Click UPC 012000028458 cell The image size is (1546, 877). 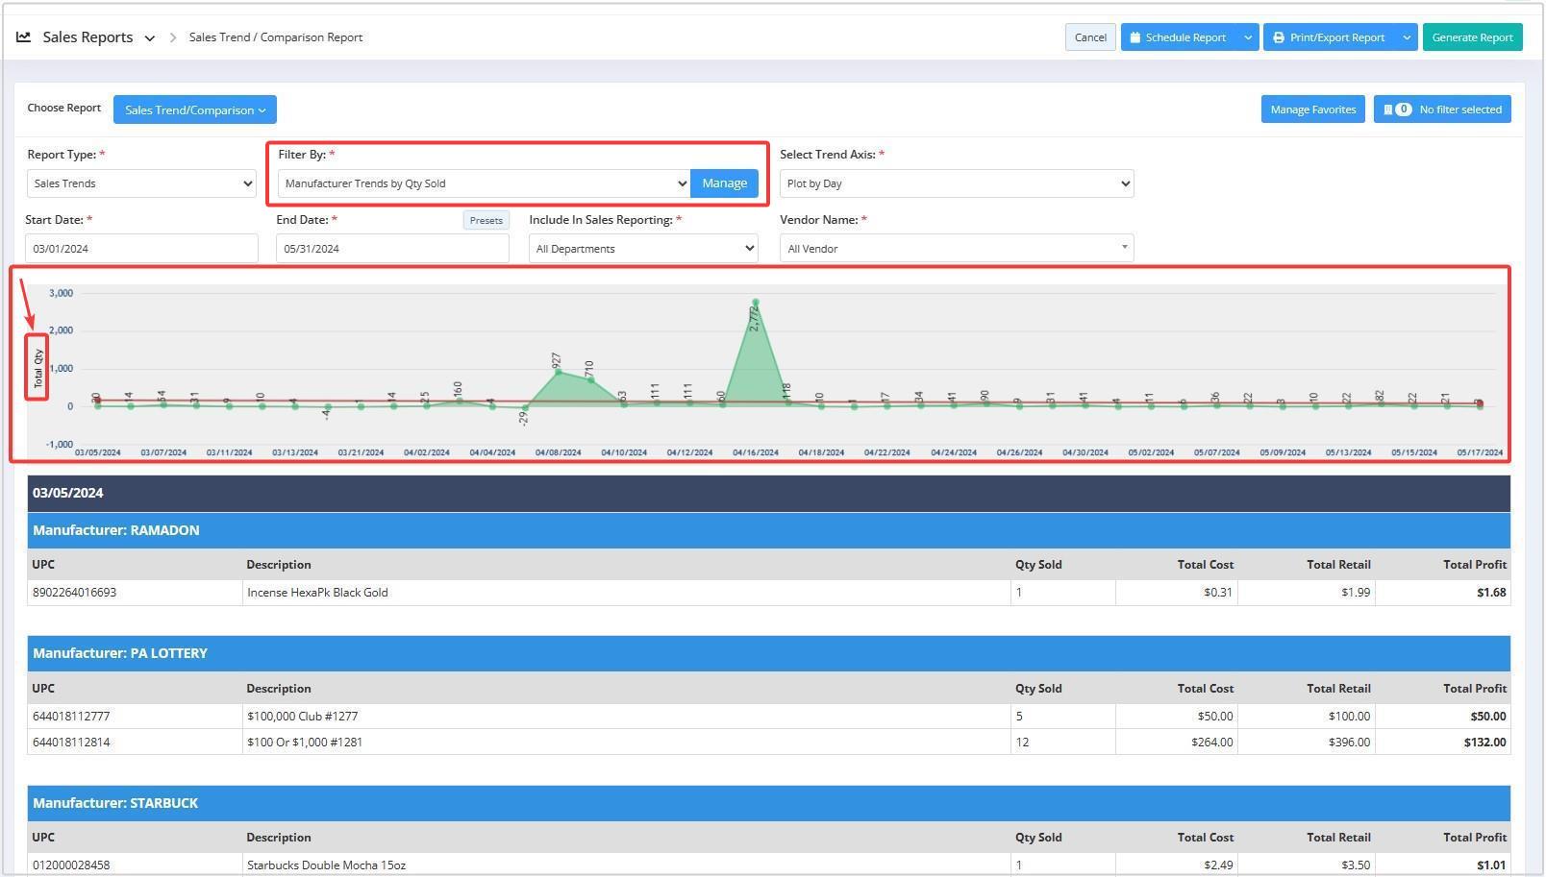(135, 865)
